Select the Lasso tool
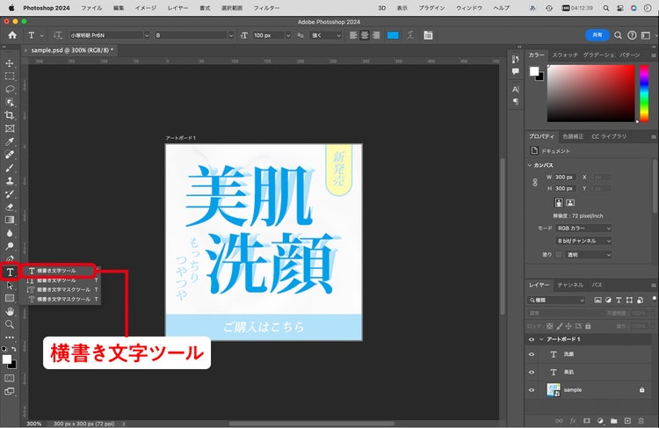Image resolution: width=659 pixels, height=428 pixels. [x=10, y=89]
